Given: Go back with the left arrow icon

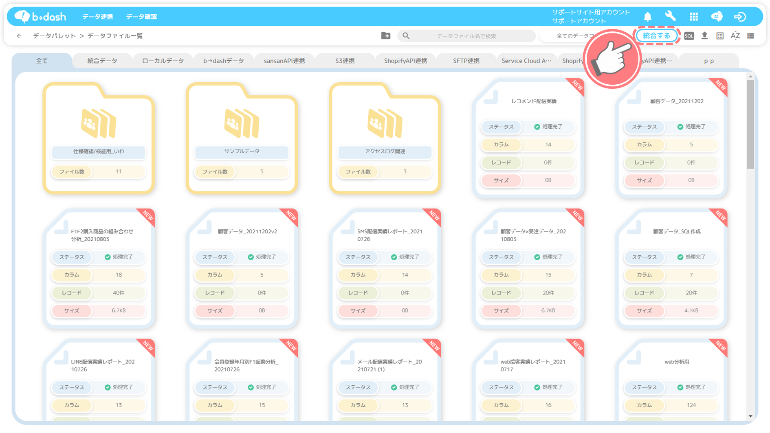Looking at the screenshot, I should (x=19, y=36).
